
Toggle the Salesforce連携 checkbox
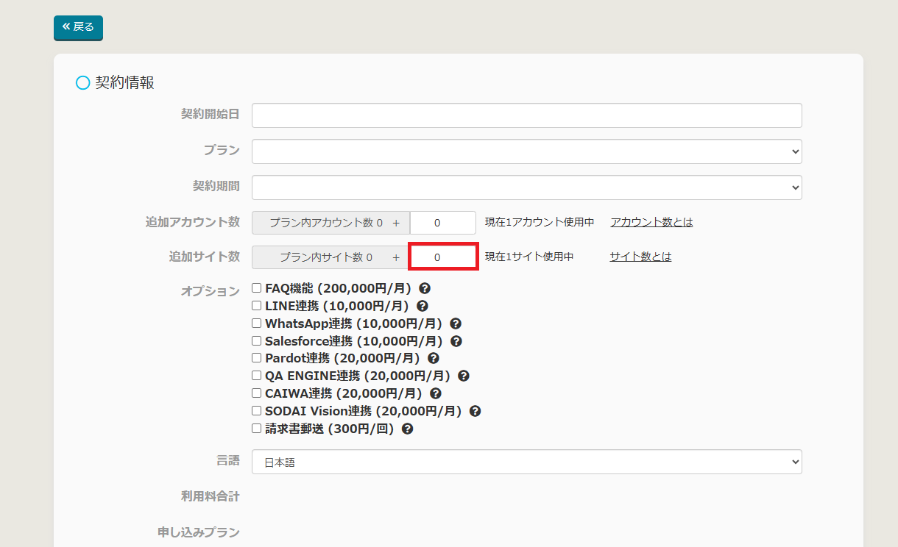pyautogui.click(x=257, y=340)
